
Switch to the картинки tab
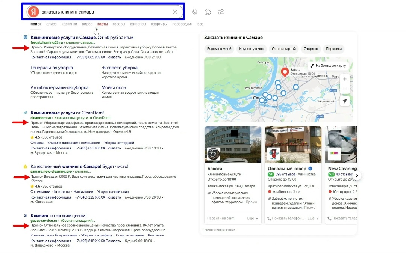[69, 24]
